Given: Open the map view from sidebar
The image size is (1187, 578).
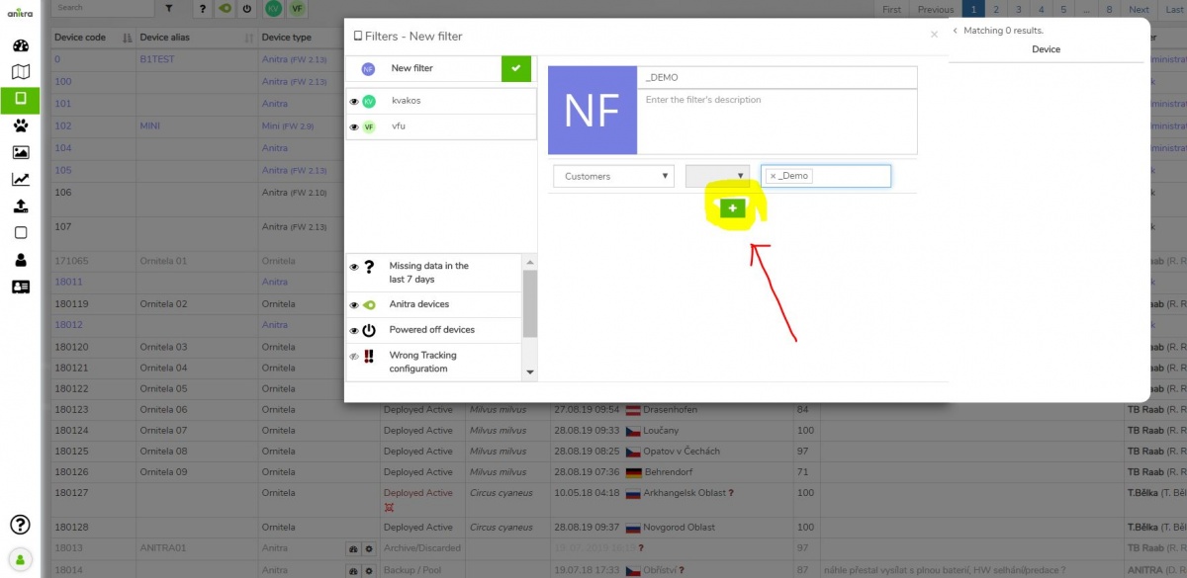Looking at the screenshot, I should 21,72.
